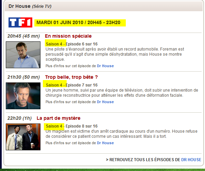Screen dimensions: 205x171
Task: Click the Dr House (Série TV) header
Action: tap(30, 6)
